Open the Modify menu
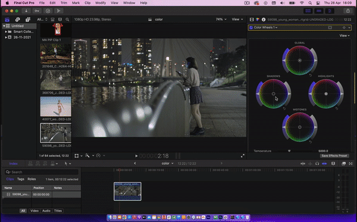357x222 pixels. (x=101, y=3)
